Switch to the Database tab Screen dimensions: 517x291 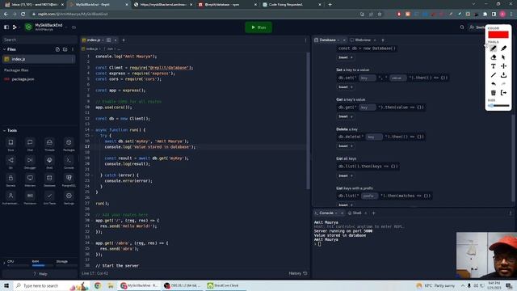click(x=327, y=40)
